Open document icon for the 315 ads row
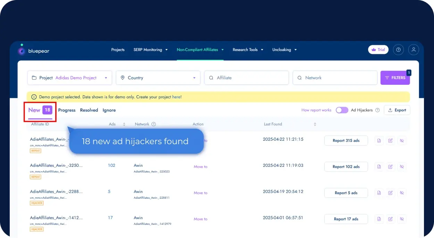This screenshot has height=238, width=434. [379, 141]
